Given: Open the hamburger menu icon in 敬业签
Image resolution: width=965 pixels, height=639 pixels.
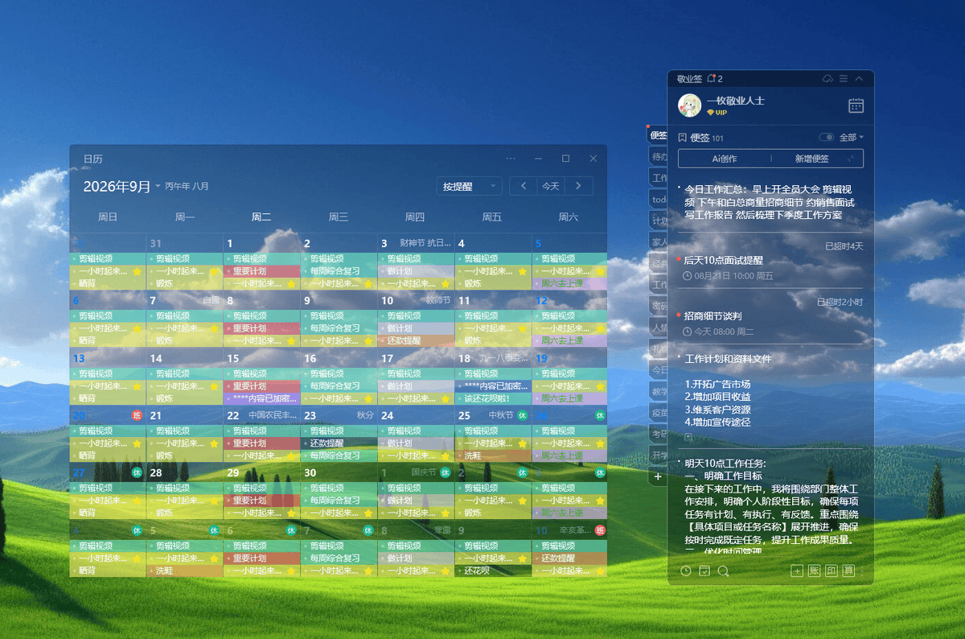Looking at the screenshot, I should tap(844, 78).
